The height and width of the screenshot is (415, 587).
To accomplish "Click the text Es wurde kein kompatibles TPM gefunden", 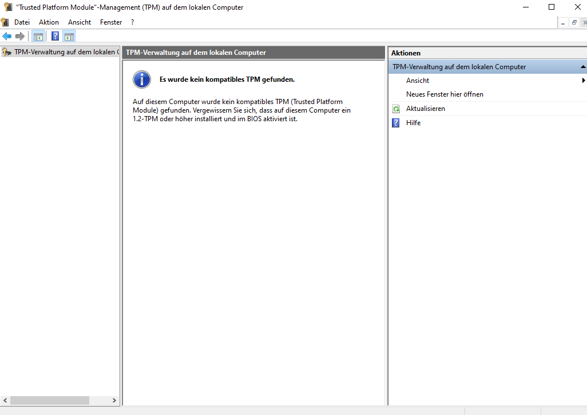I will pos(227,79).
